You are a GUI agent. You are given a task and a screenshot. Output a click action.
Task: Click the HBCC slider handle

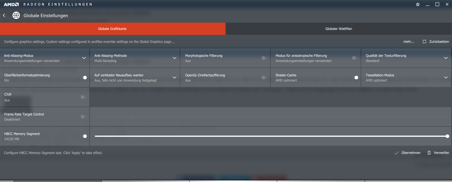coord(447,136)
